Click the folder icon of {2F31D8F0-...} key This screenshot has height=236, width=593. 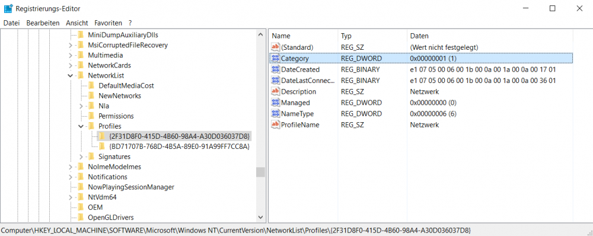click(x=101, y=136)
